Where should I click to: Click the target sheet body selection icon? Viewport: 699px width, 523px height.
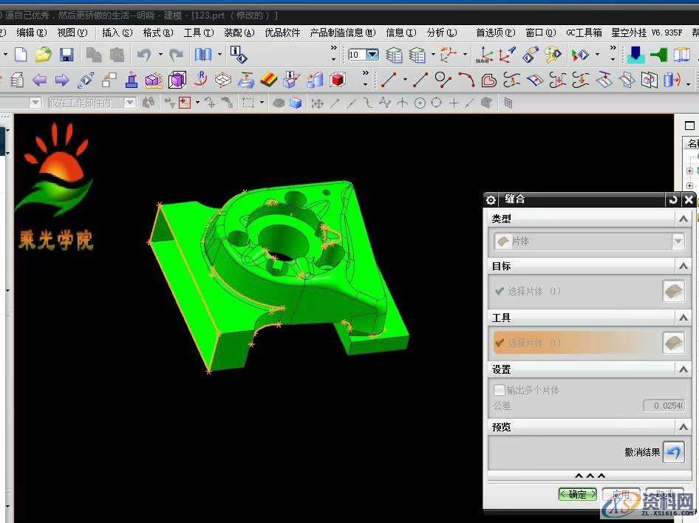[673, 291]
